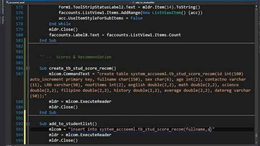Click 'End Sub' on line 590
The height and width of the screenshot is (146, 260).
tap(48, 113)
